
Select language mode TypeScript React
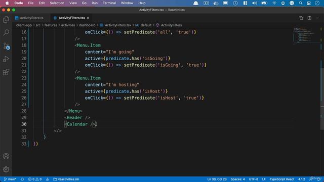pos(282,179)
